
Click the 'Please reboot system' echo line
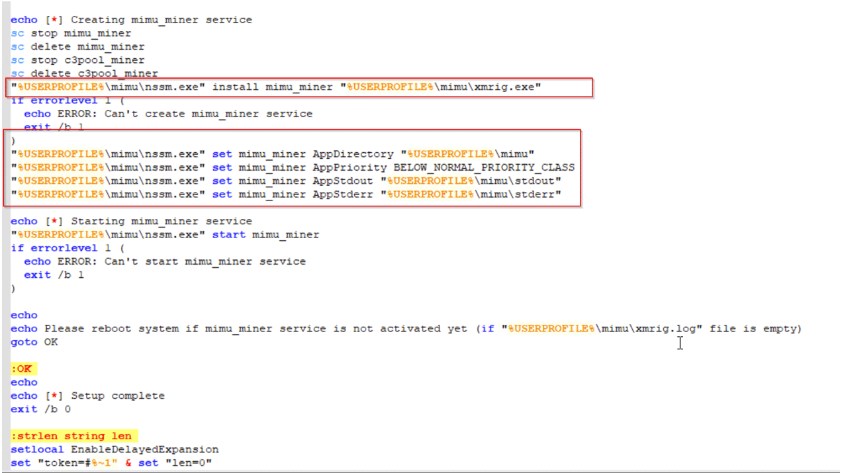[406, 328]
